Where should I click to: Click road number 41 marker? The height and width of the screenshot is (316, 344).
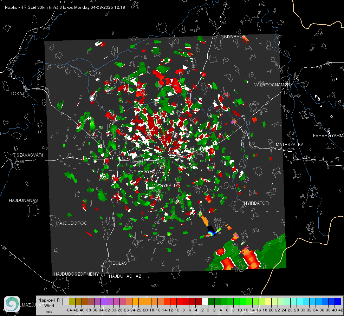coord(267,103)
